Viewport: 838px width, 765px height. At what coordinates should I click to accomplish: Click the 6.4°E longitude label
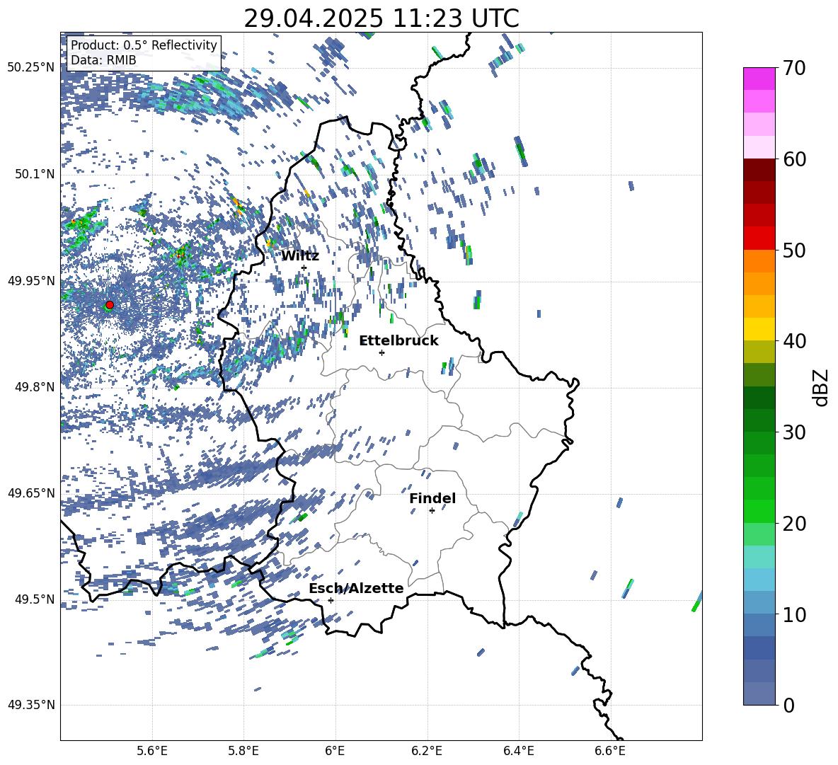(x=518, y=751)
